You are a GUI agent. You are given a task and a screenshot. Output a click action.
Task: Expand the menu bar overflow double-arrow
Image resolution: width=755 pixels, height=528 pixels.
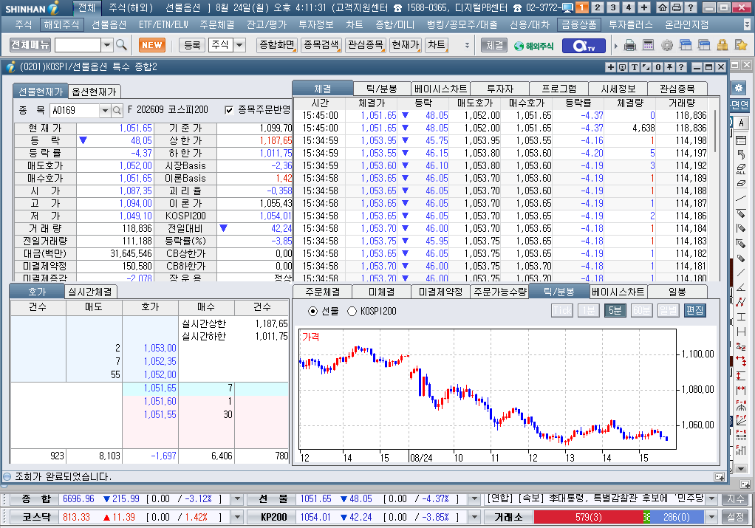point(747,24)
